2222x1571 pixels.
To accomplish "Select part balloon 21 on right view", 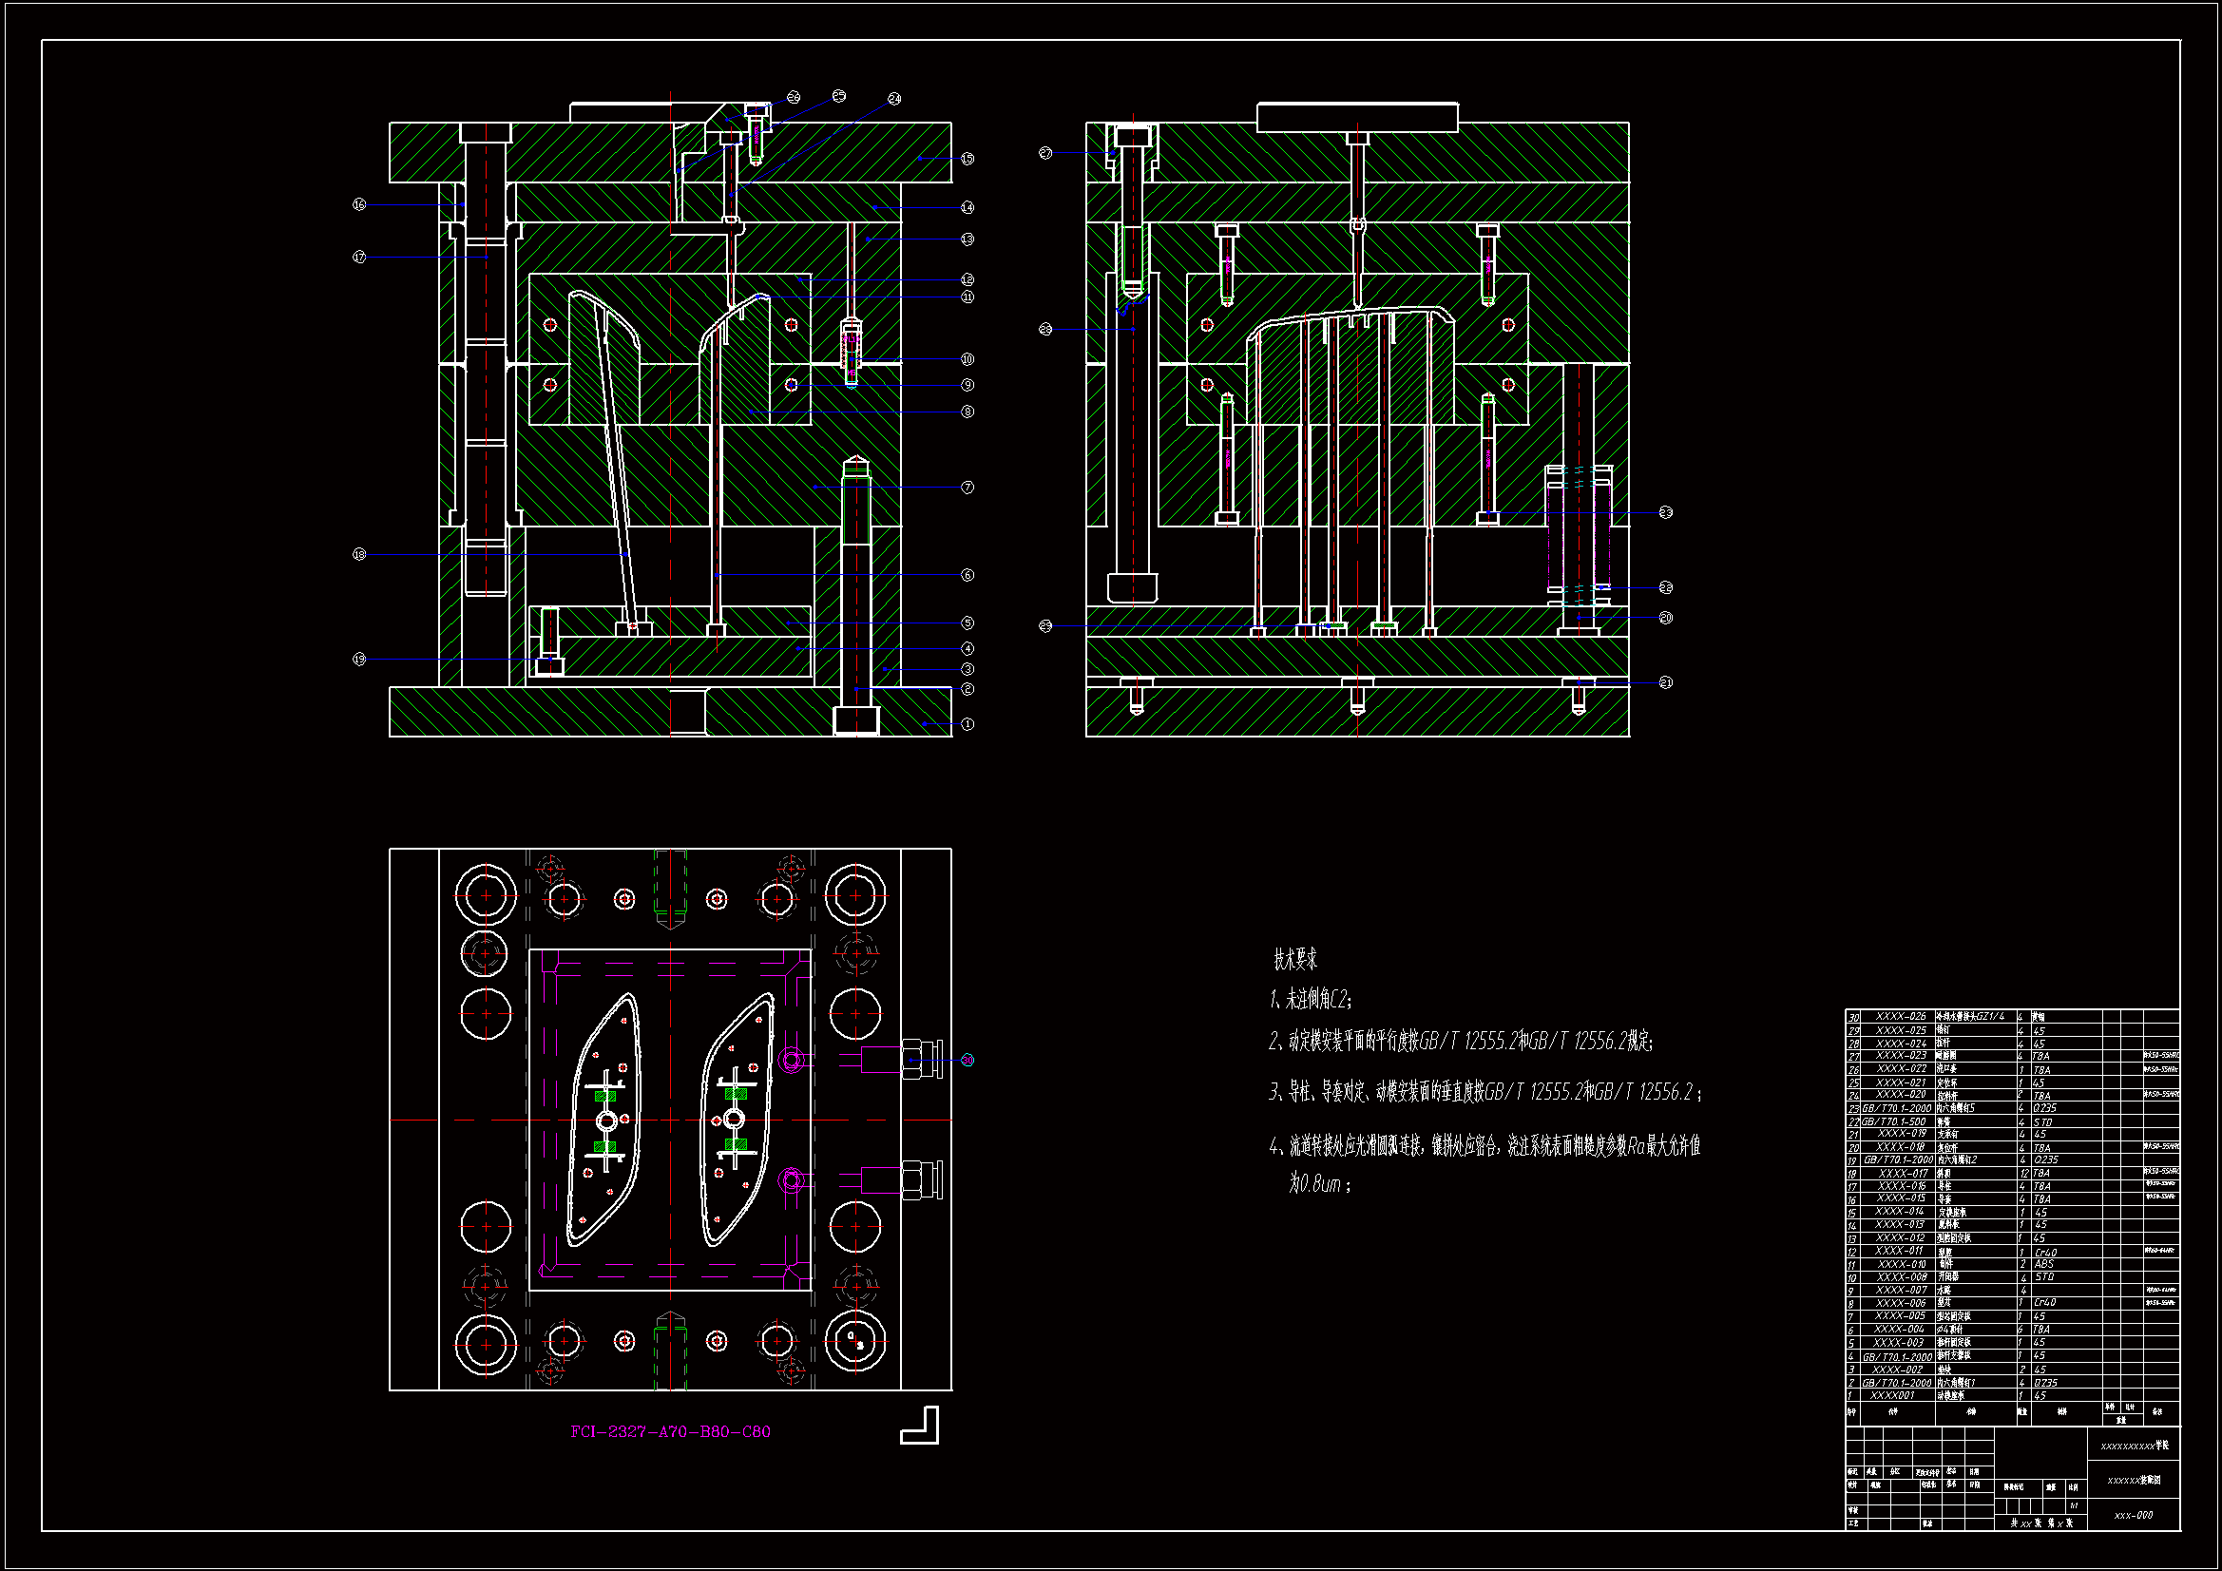I will tap(1665, 682).
